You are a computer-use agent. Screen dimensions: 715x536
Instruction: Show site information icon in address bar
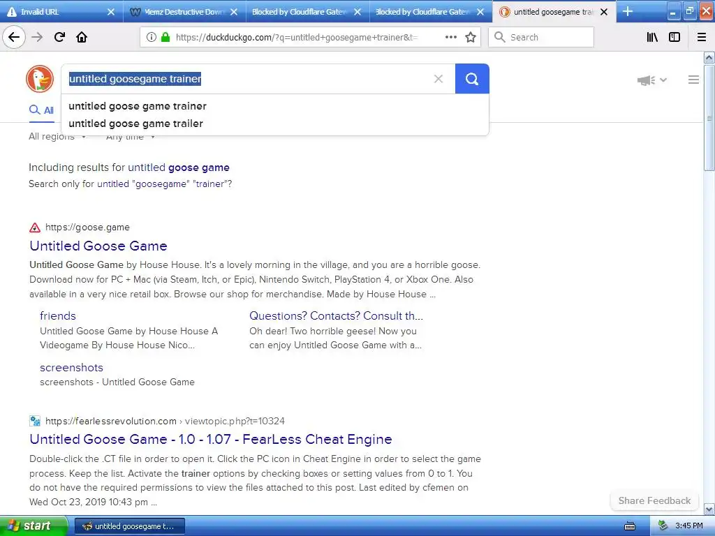pos(152,37)
